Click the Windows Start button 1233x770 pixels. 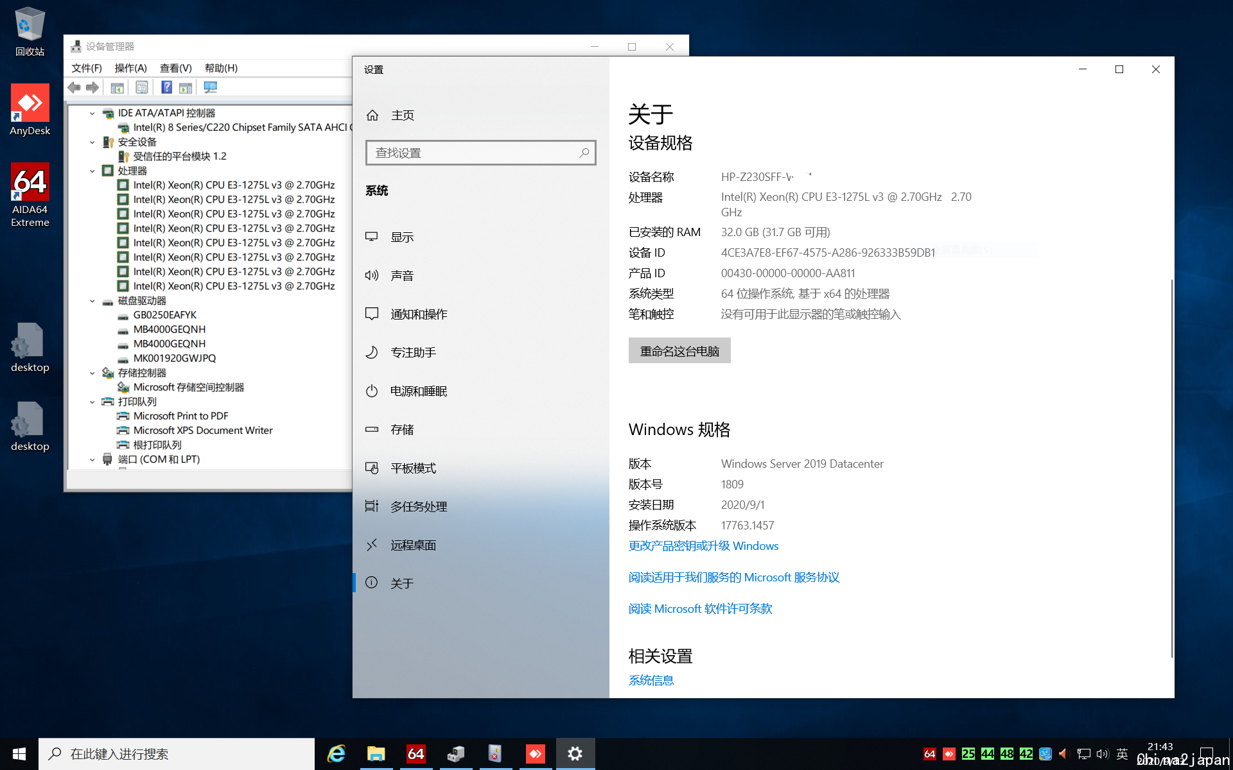tap(19, 754)
